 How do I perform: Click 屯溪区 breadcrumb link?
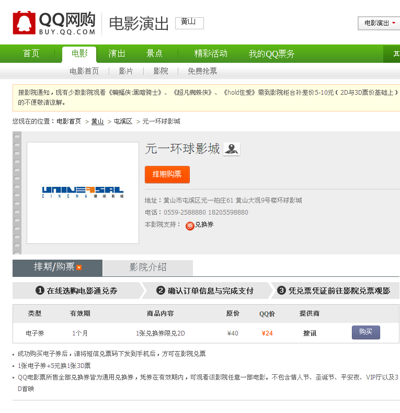pos(123,121)
